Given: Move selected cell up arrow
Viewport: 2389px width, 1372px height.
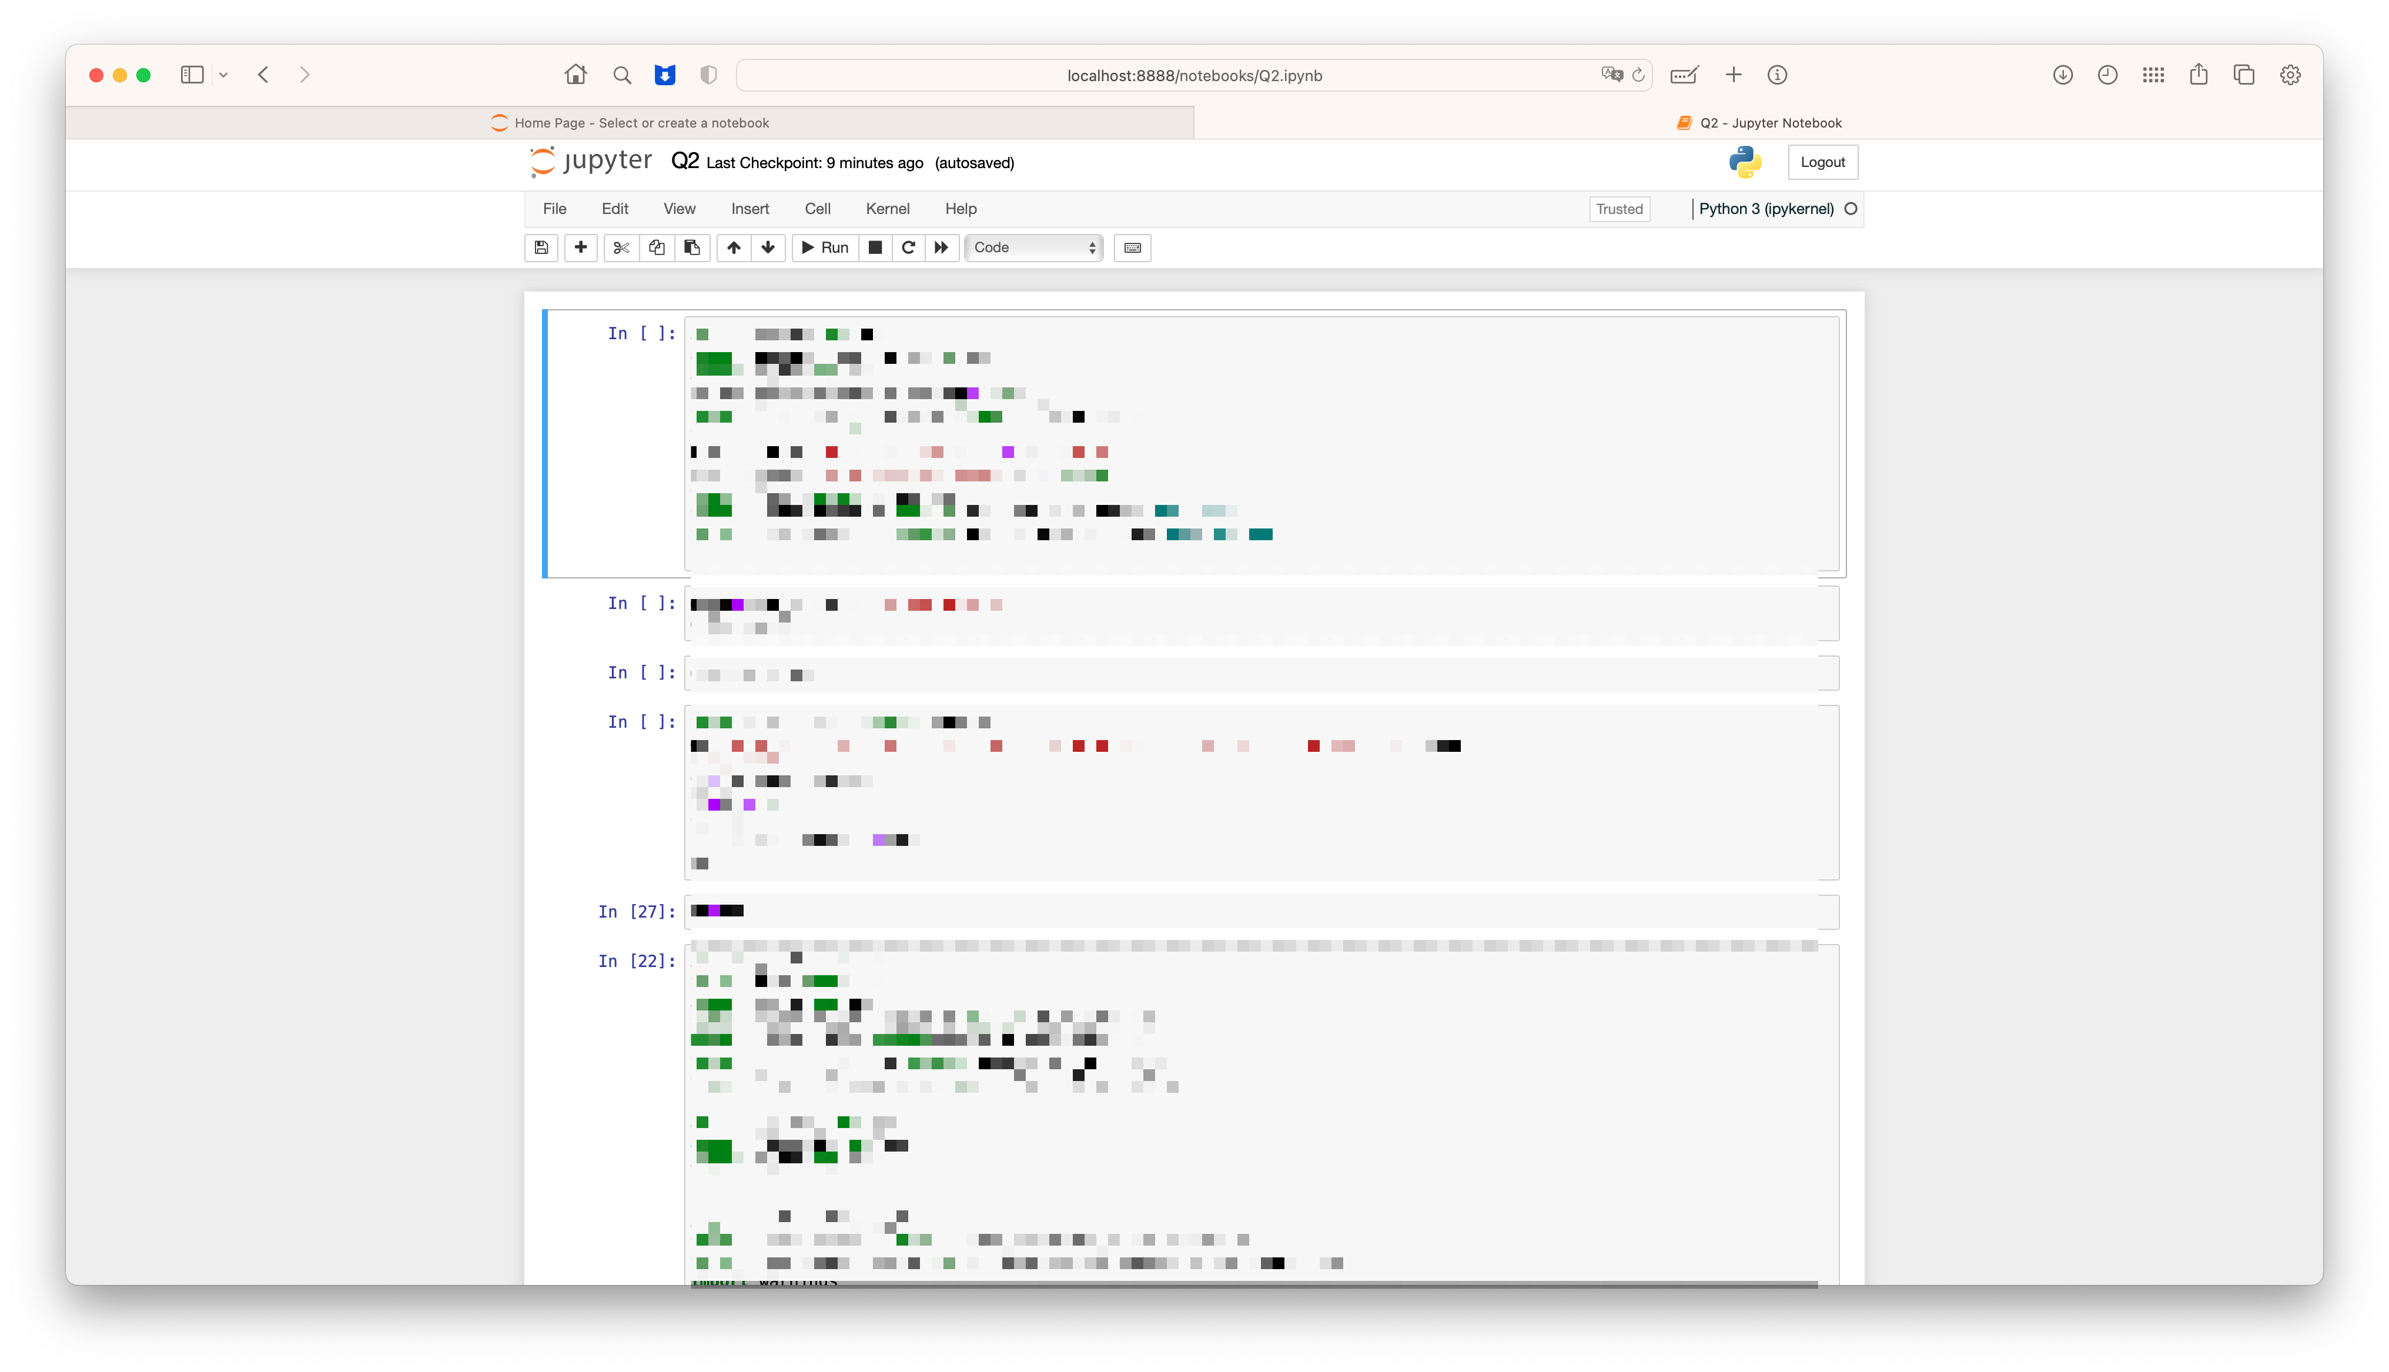Looking at the screenshot, I should (x=733, y=247).
